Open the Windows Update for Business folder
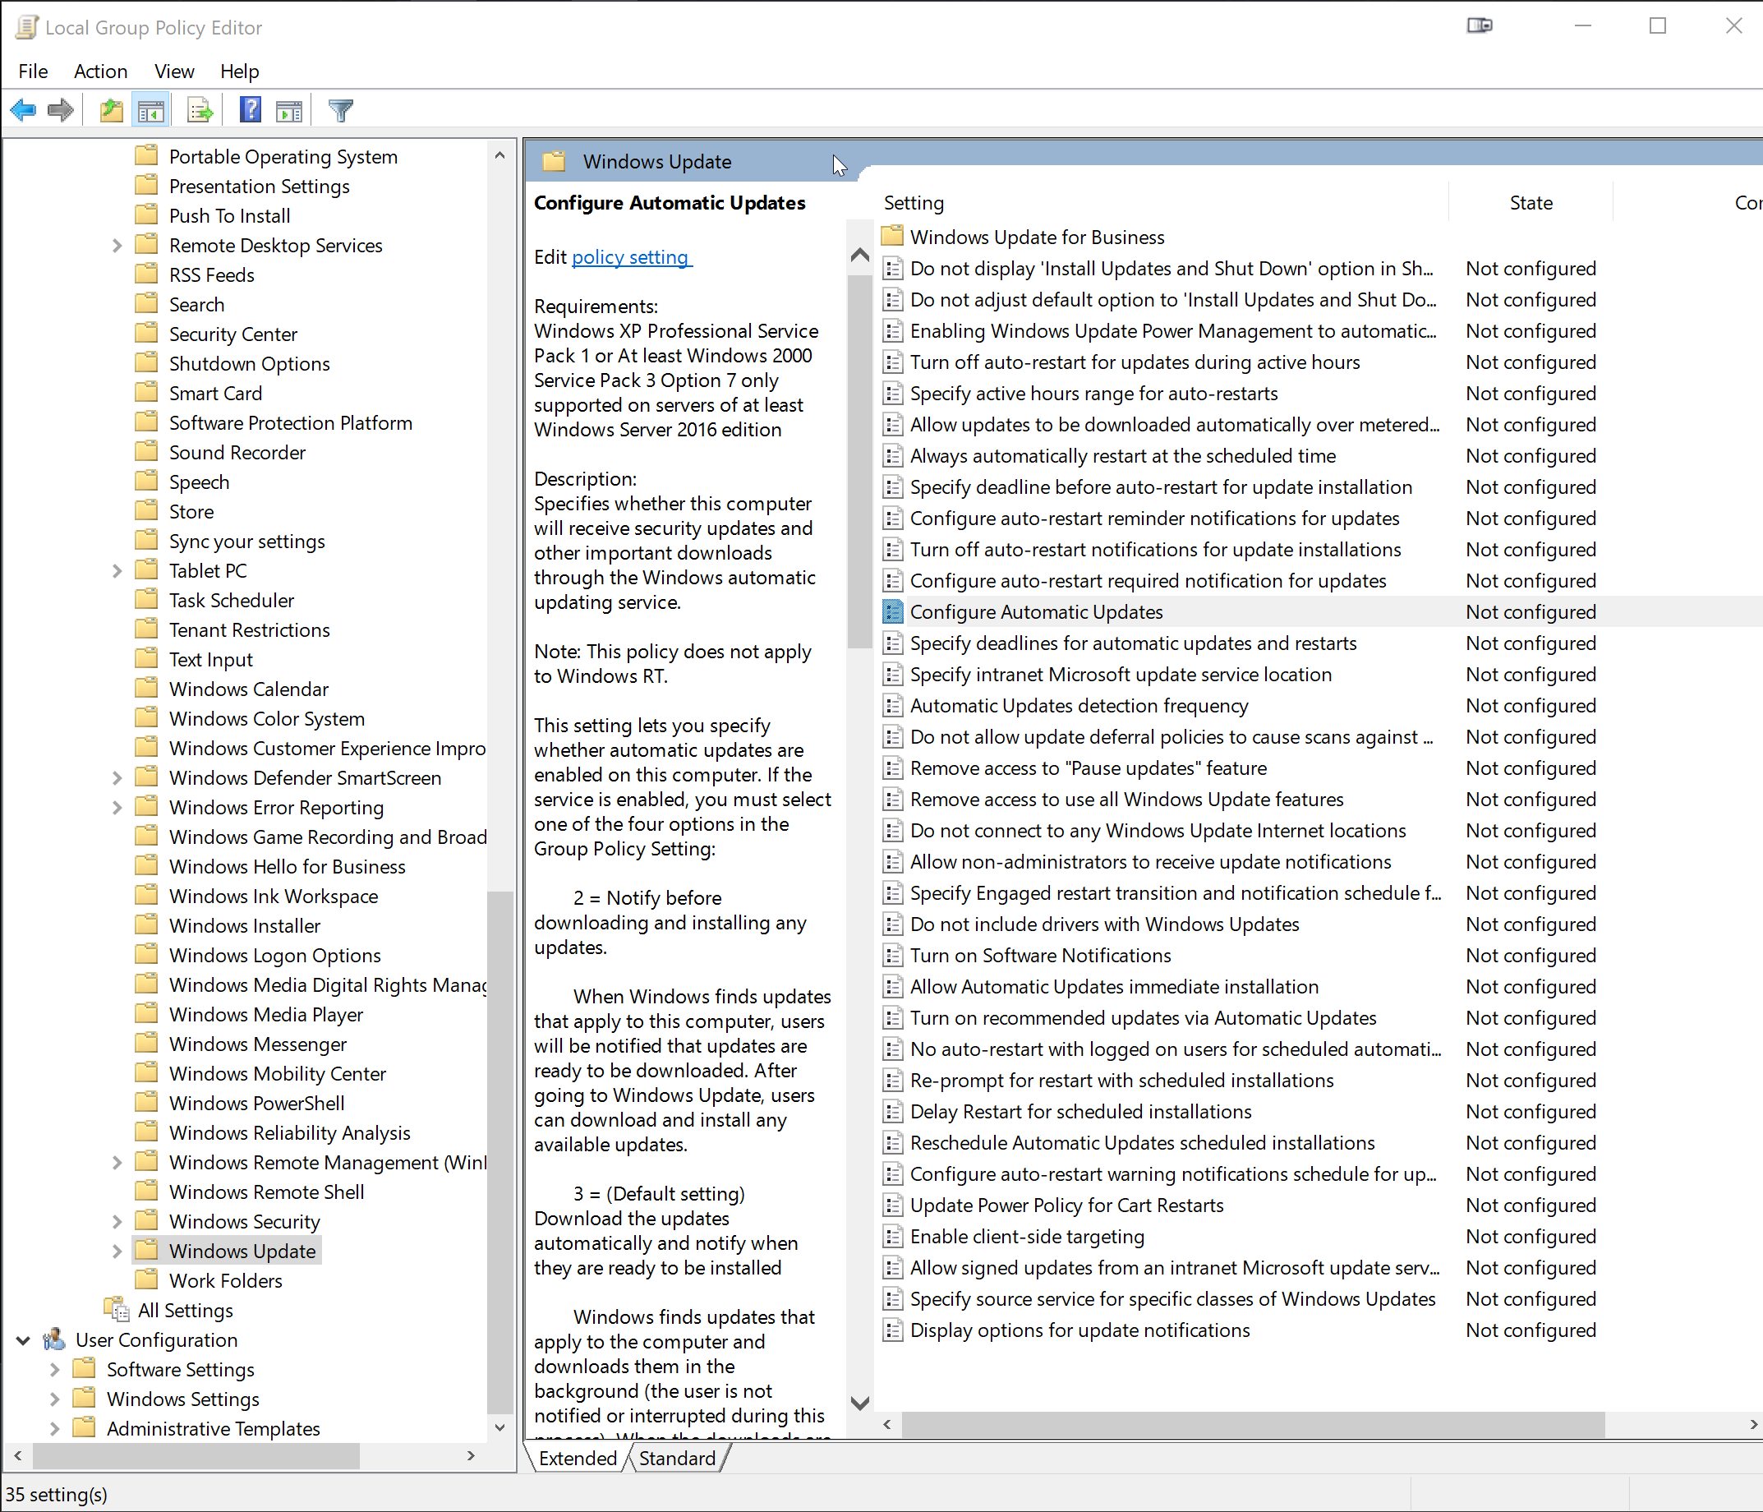1763x1512 pixels. [1038, 237]
